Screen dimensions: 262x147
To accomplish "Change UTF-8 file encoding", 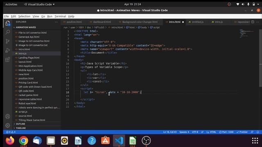I will point(195,132).
